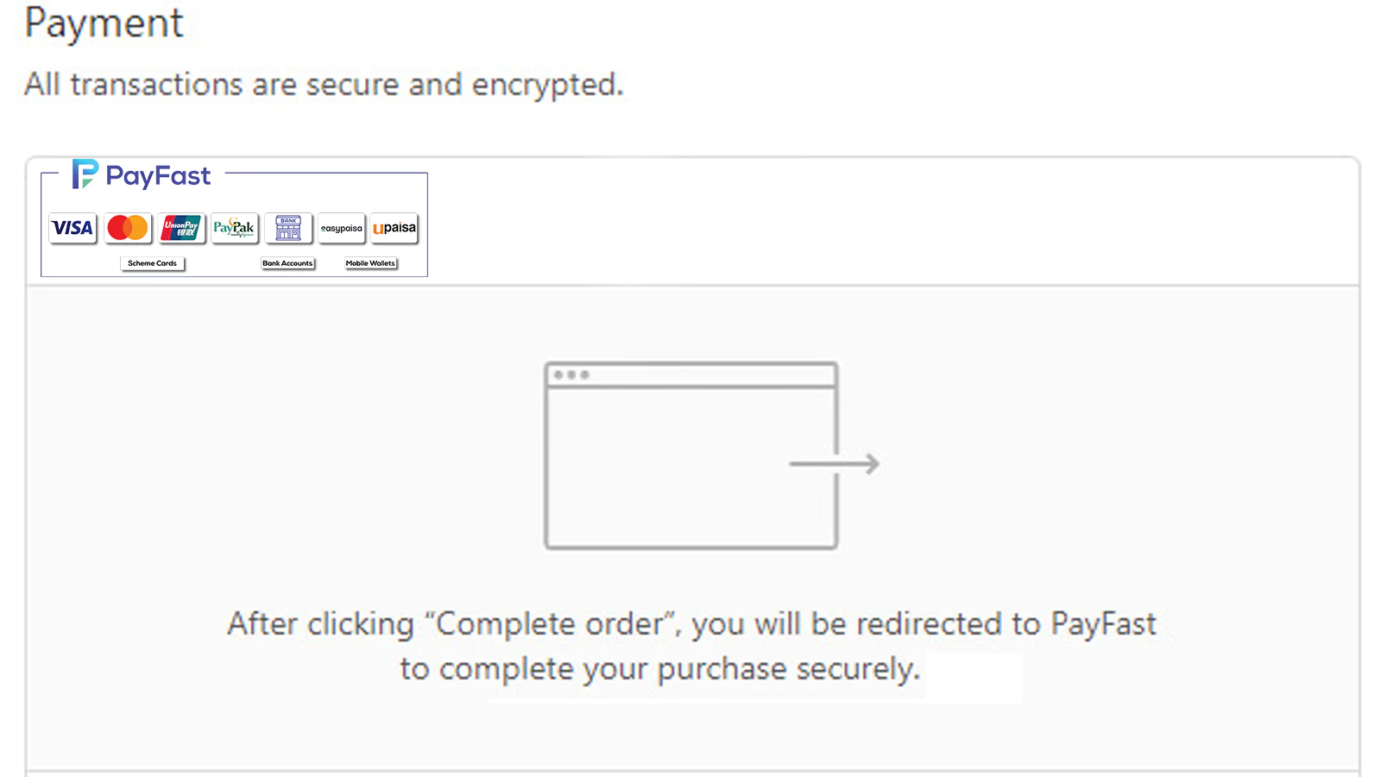The width and height of the screenshot is (1381, 777).
Task: Click the three dots in the window illustration
Action: tap(571, 375)
